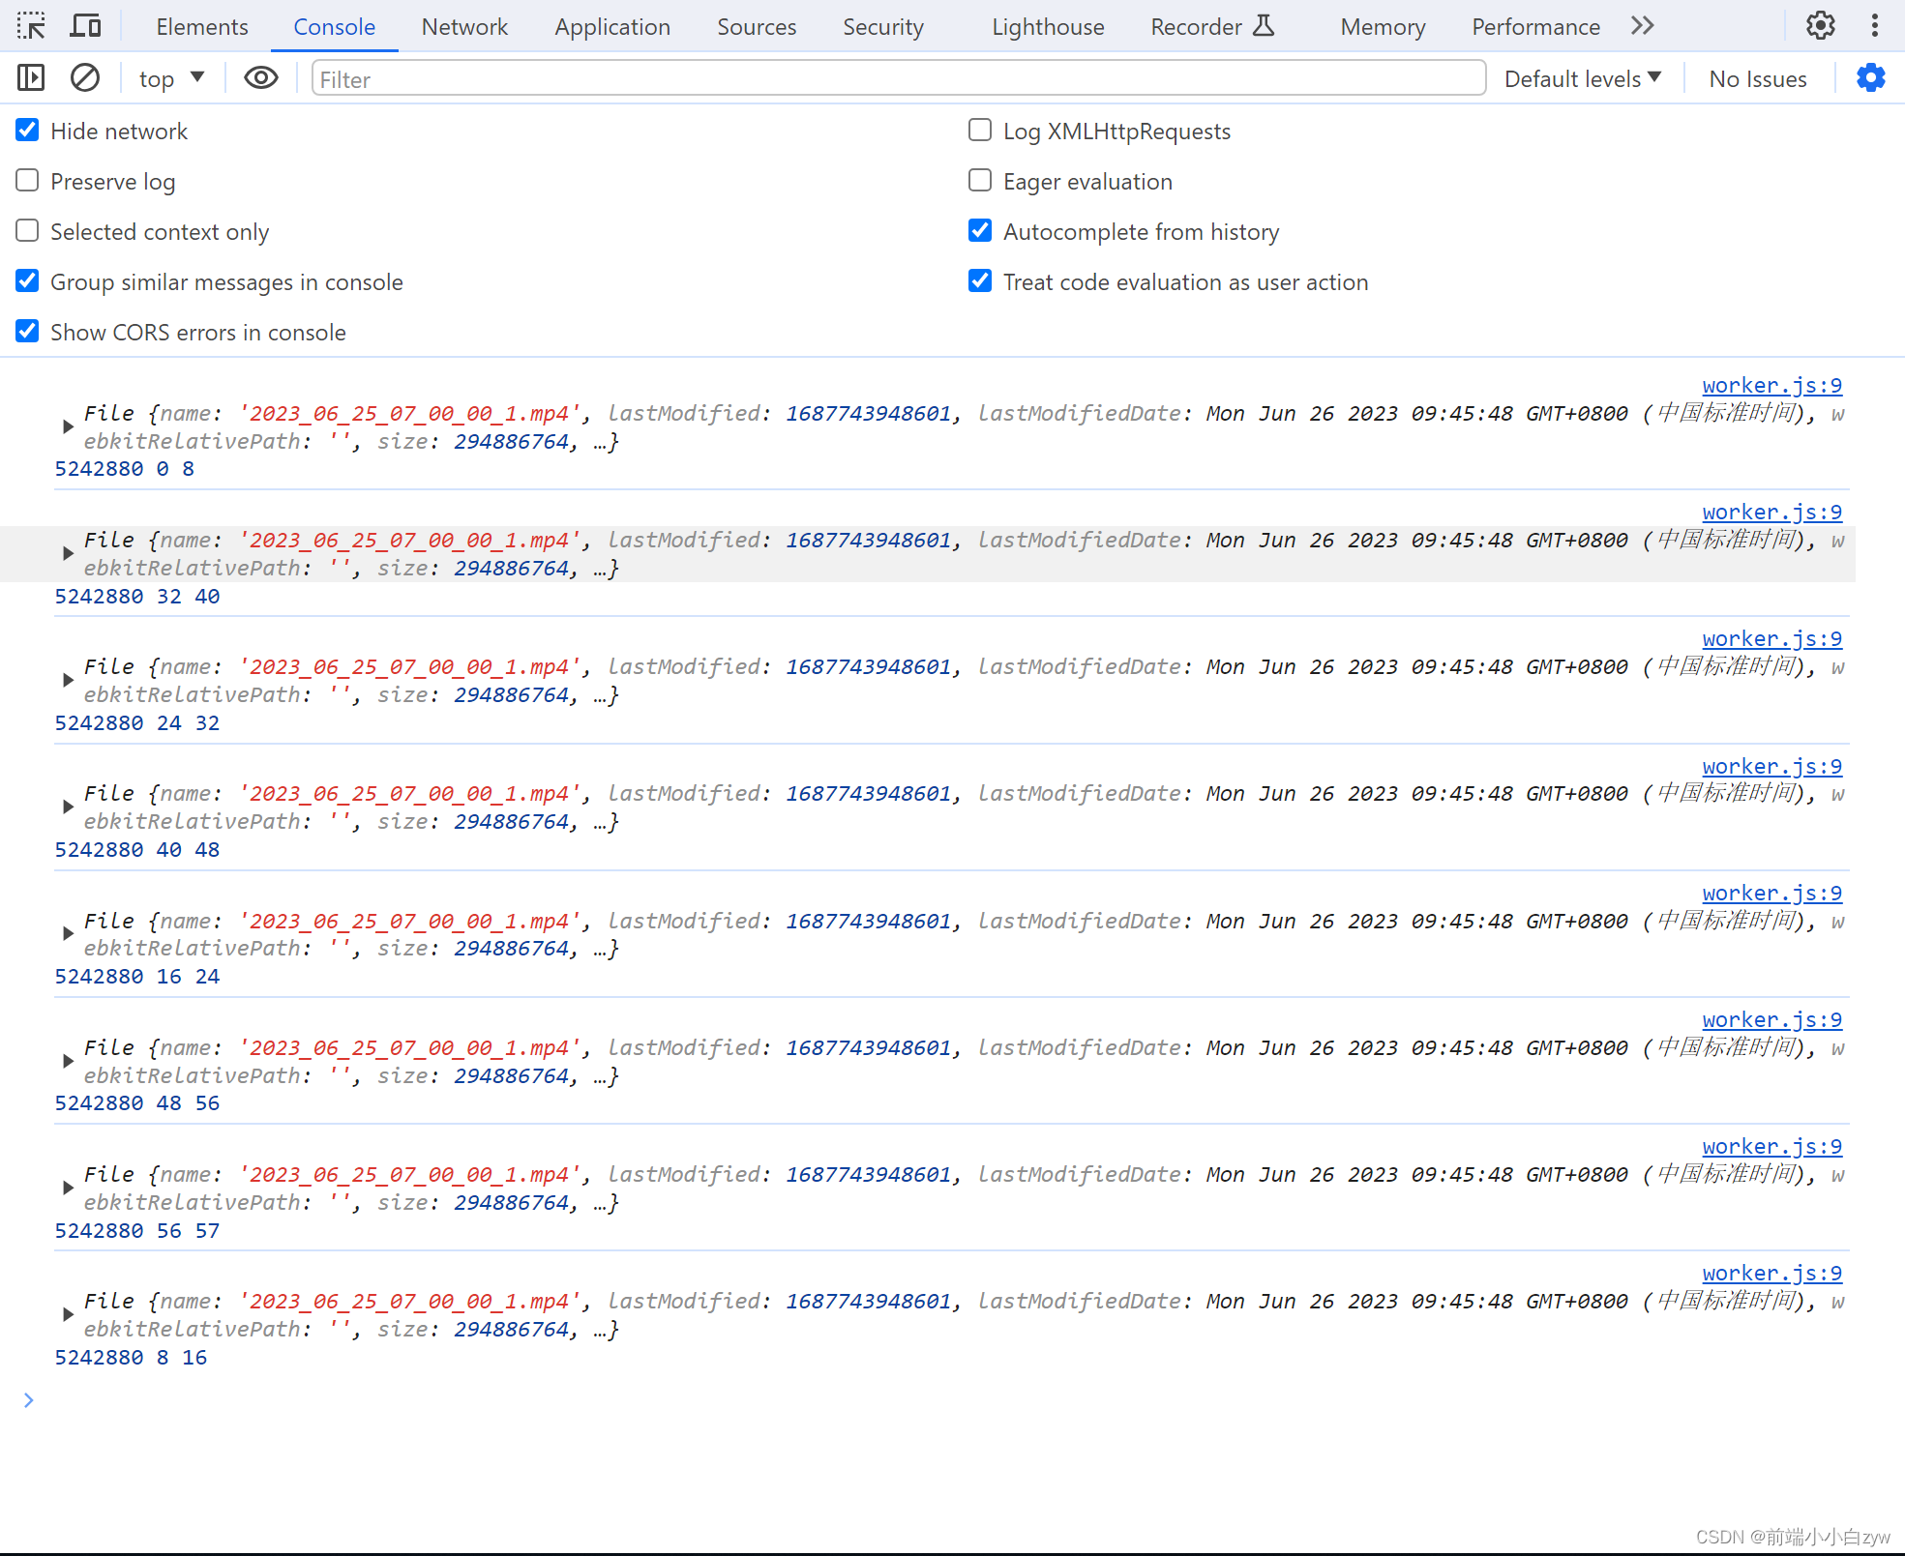Screen dimensions: 1905x1556
Task: Open worker.js:9 link for '16 24' log
Action: [1771, 893]
